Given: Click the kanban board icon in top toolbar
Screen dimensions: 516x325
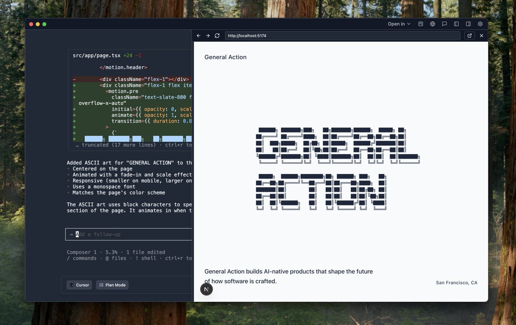Looking at the screenshot, I should click(421, 24).
